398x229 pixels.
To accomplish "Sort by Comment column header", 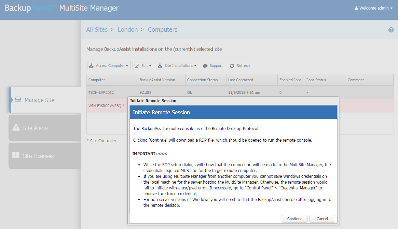I will coord(370,80).
